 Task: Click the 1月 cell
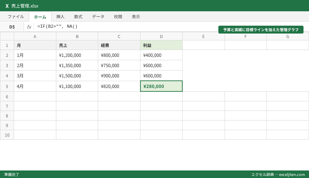(x=35, y=55)
